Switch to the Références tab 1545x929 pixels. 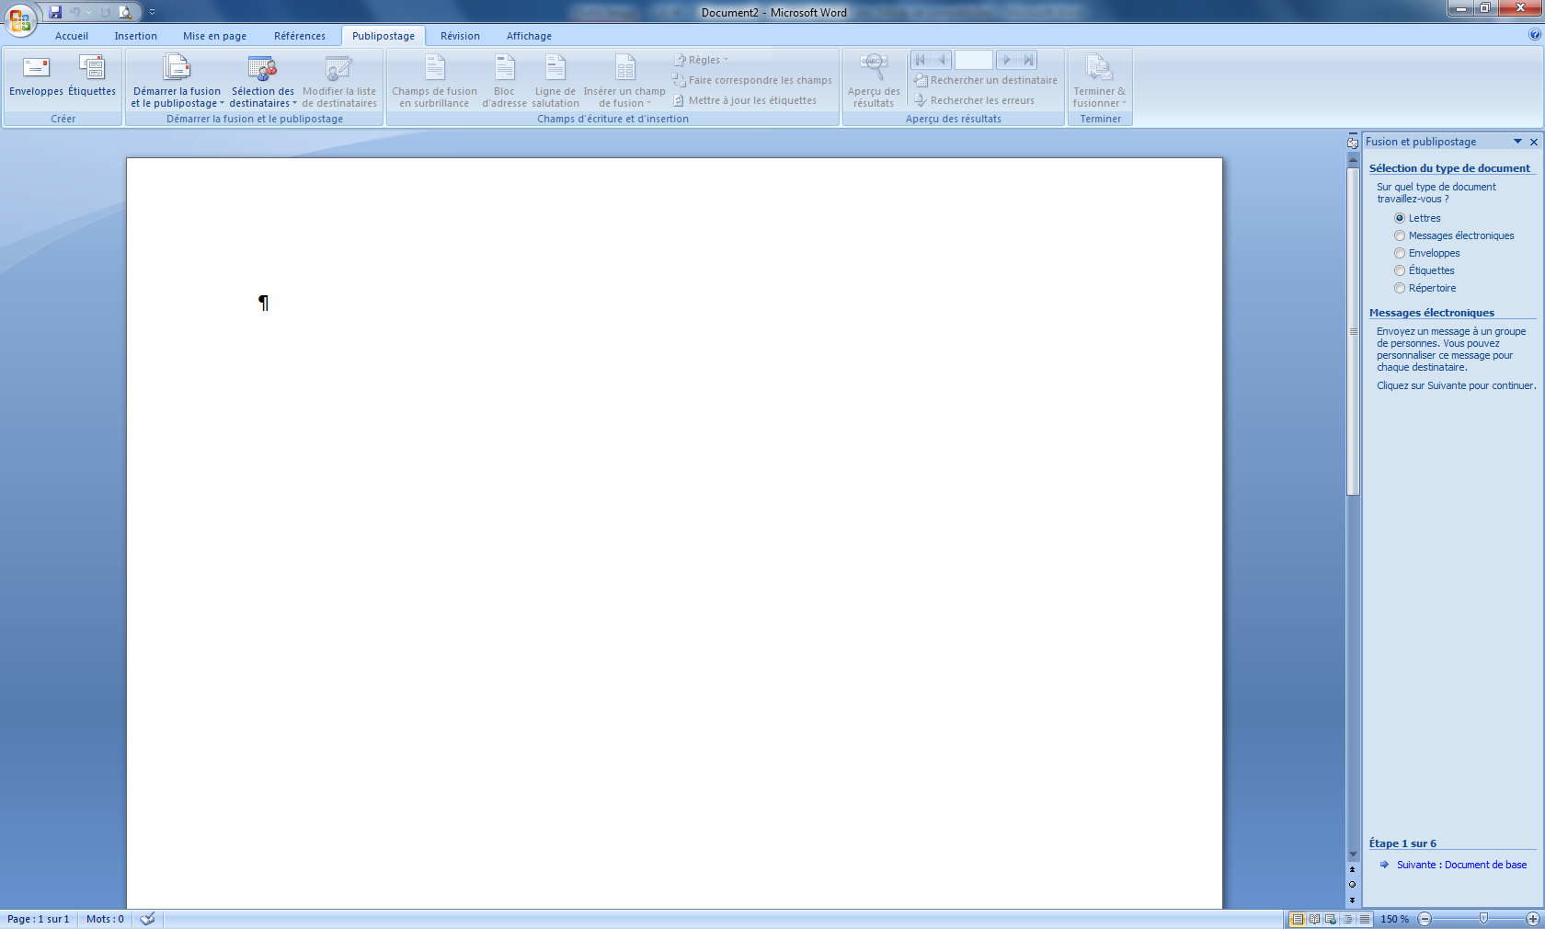pyautogui.click(x=300, y=36)
